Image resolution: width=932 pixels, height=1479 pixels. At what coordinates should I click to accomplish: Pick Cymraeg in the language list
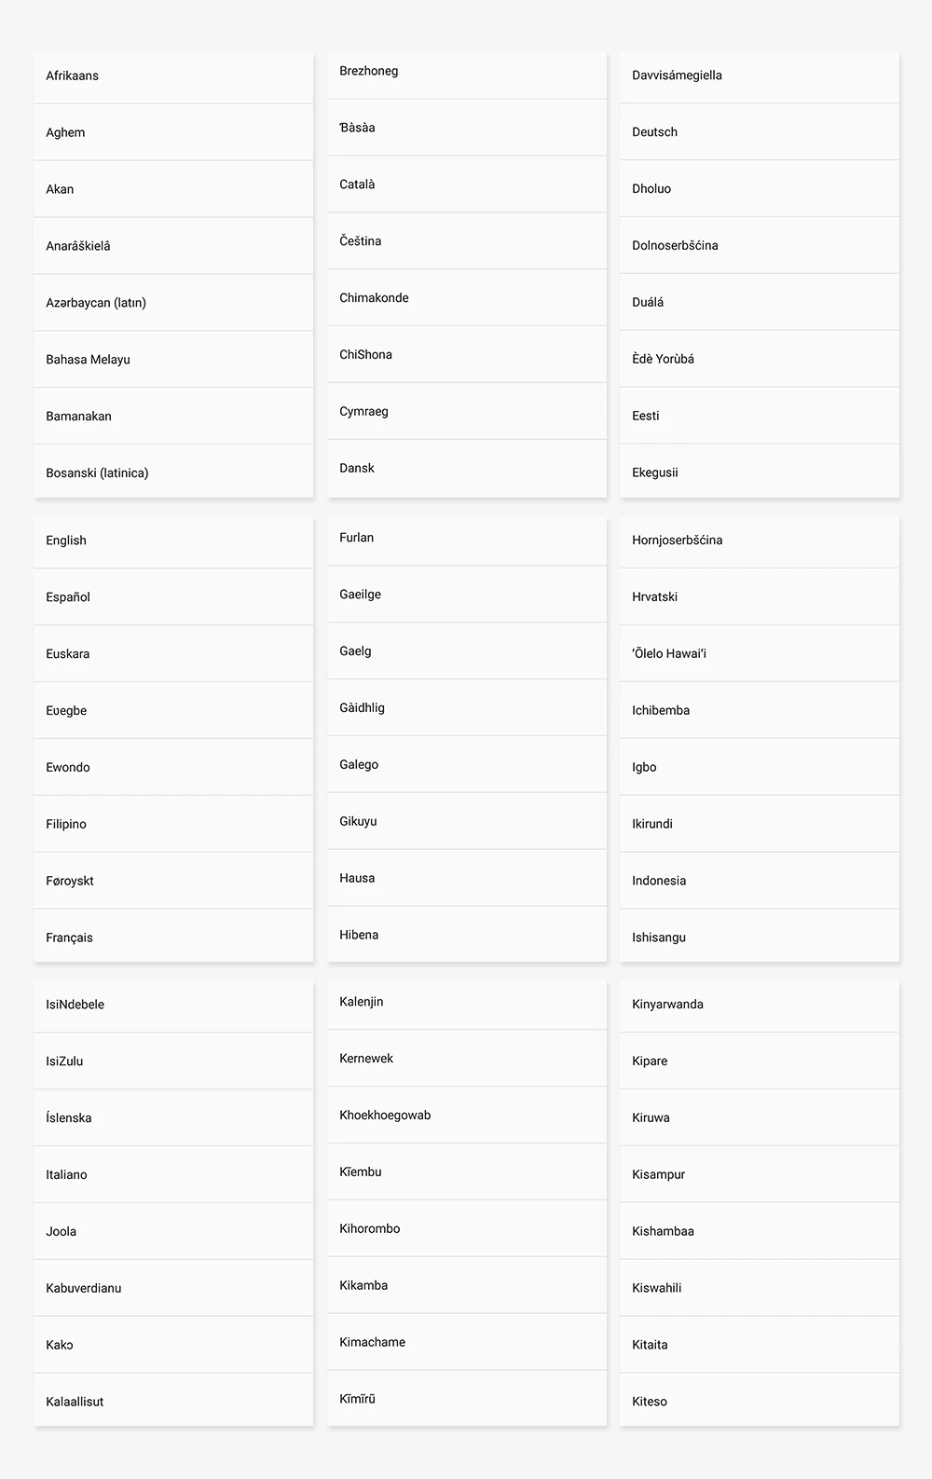coord(467,411)
